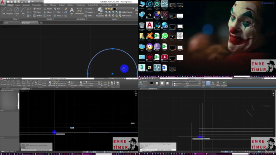This screenshot has height=155, width=276.
Task: Expand the Arc tool dropdown arrow
Action: pyautogui.click(x=23, y=15)
